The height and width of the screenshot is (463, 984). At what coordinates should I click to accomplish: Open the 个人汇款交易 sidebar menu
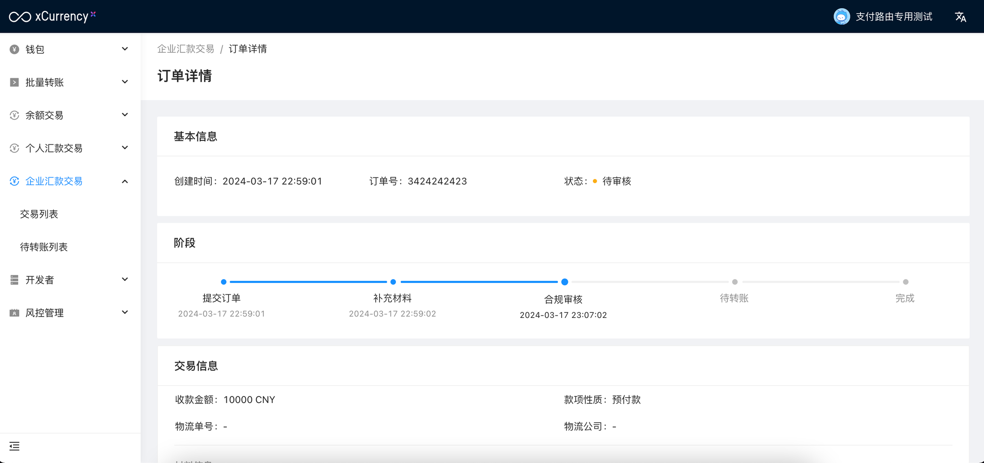tap(70, 148)
